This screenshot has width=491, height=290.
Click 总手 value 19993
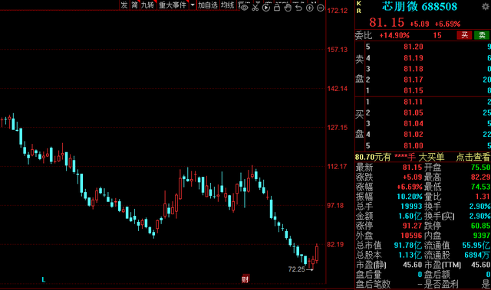pyautogui.click(x=411, y=207)
